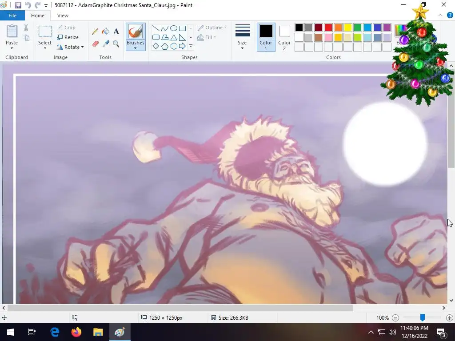Select the Text tool
Screen dimensions: 455x341
(x=116, y=32)
